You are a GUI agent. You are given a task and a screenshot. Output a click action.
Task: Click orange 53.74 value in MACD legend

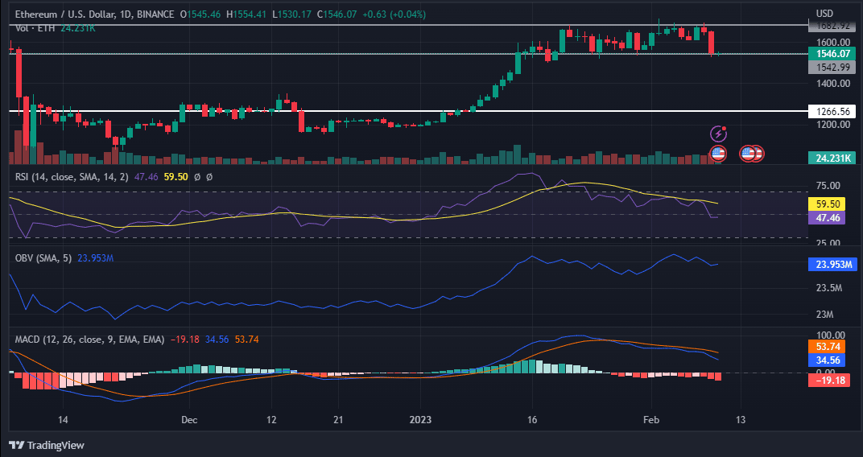click(246, 340)
